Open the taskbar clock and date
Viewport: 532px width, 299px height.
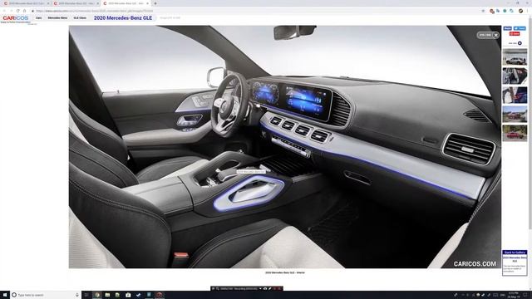point(514,295)
